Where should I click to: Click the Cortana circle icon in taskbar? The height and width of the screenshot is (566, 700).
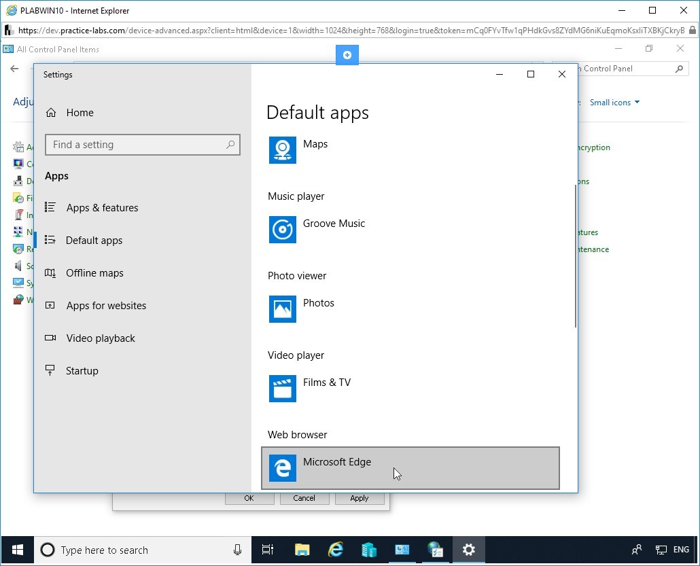[48, 550]
